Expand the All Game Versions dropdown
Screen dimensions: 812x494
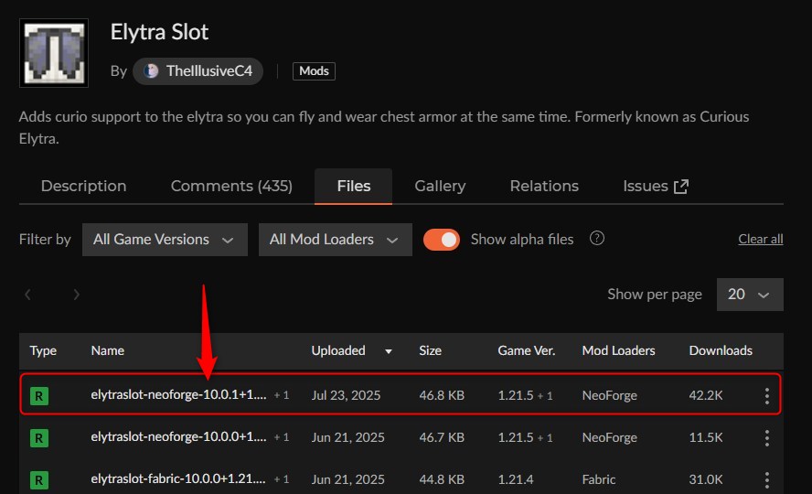click(165, 240)
